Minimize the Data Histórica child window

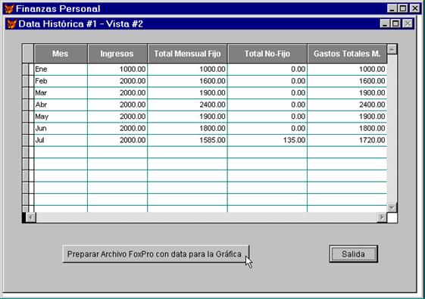coord(385,23)
